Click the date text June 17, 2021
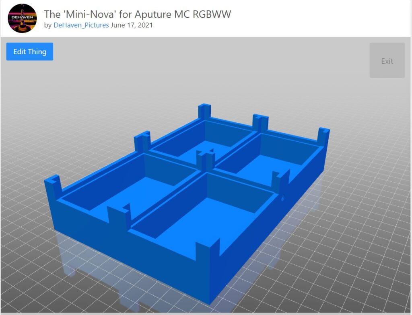The height and width of the screenshot is (315, 412). coord(132,25)
